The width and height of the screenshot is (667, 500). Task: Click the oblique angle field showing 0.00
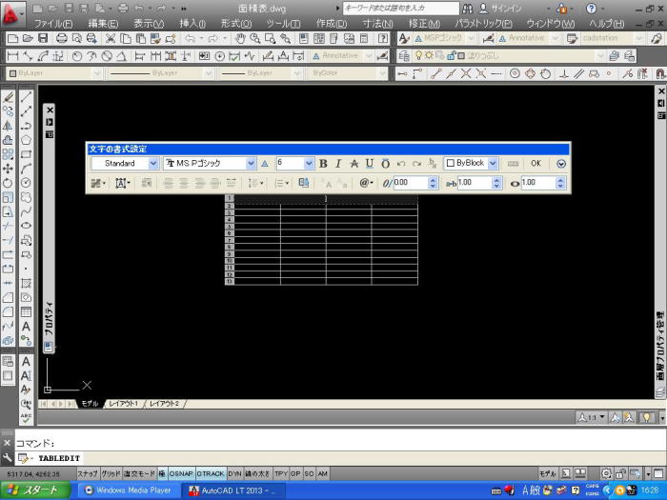(x=410, y=183)
